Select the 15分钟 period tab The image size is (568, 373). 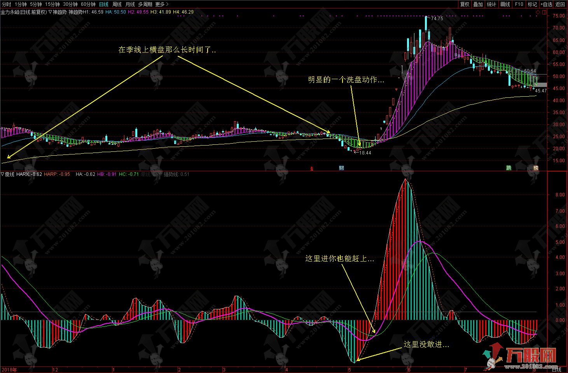tap(52, 4)
